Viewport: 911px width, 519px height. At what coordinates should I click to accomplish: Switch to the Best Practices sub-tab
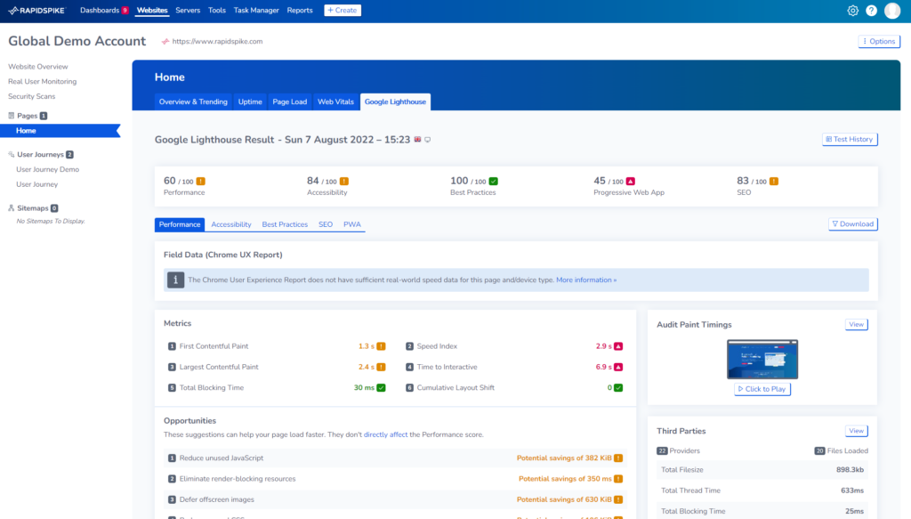click(x=285, y=224)
